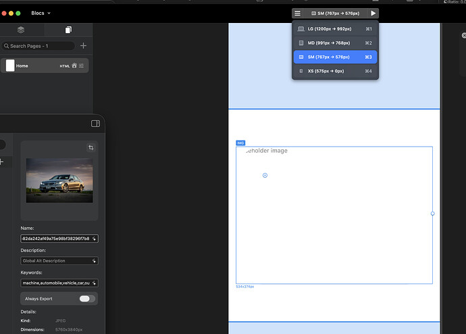Click the sparkle icon in Description field

(x=94, y=261)
